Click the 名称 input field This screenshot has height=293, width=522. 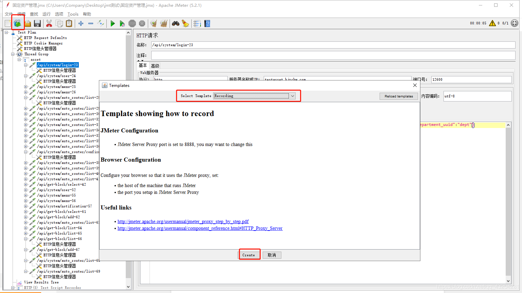point(333,45)
